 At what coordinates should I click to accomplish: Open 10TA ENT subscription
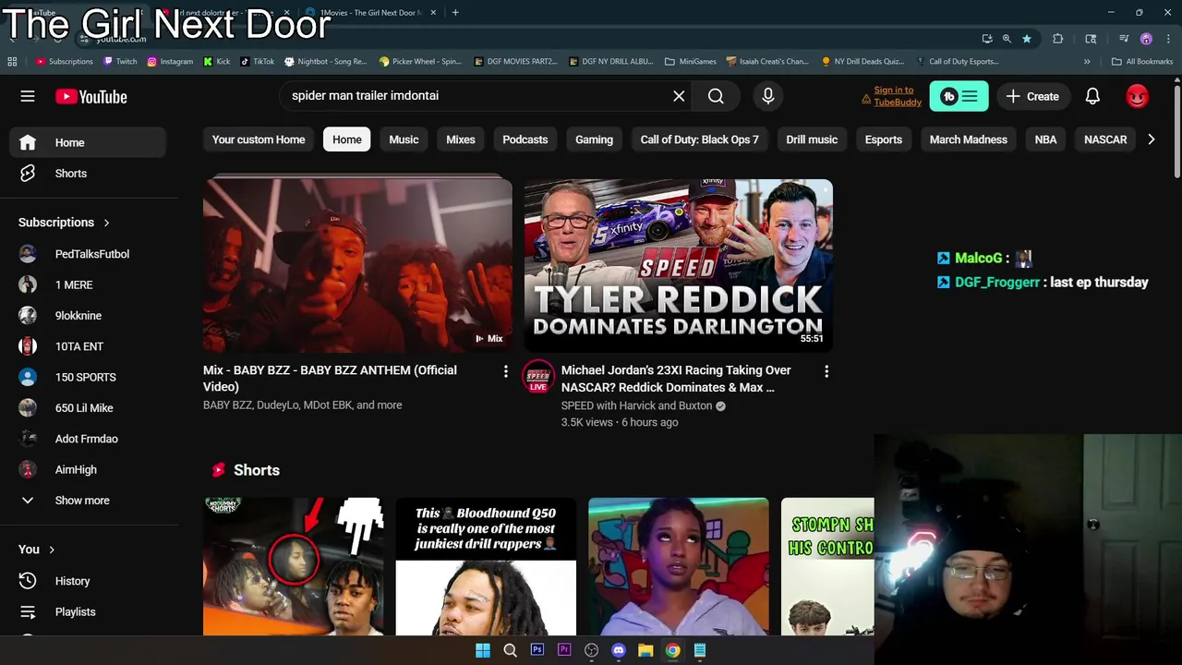(89, 346)
